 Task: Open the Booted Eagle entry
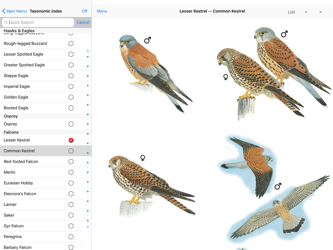(x=16, y=108)
